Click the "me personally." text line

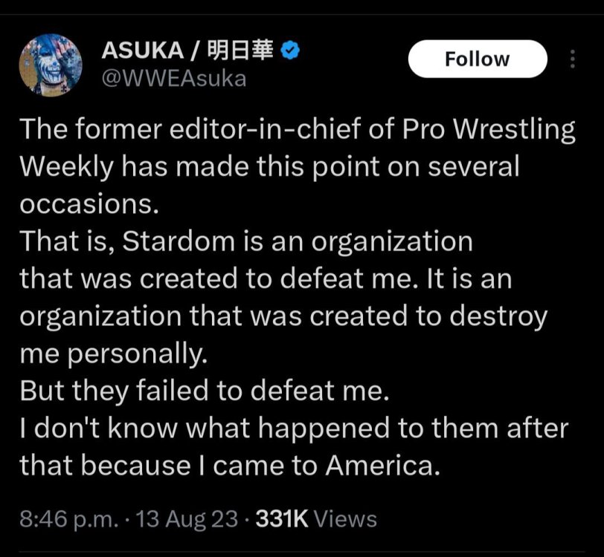[x=112, y=354]
